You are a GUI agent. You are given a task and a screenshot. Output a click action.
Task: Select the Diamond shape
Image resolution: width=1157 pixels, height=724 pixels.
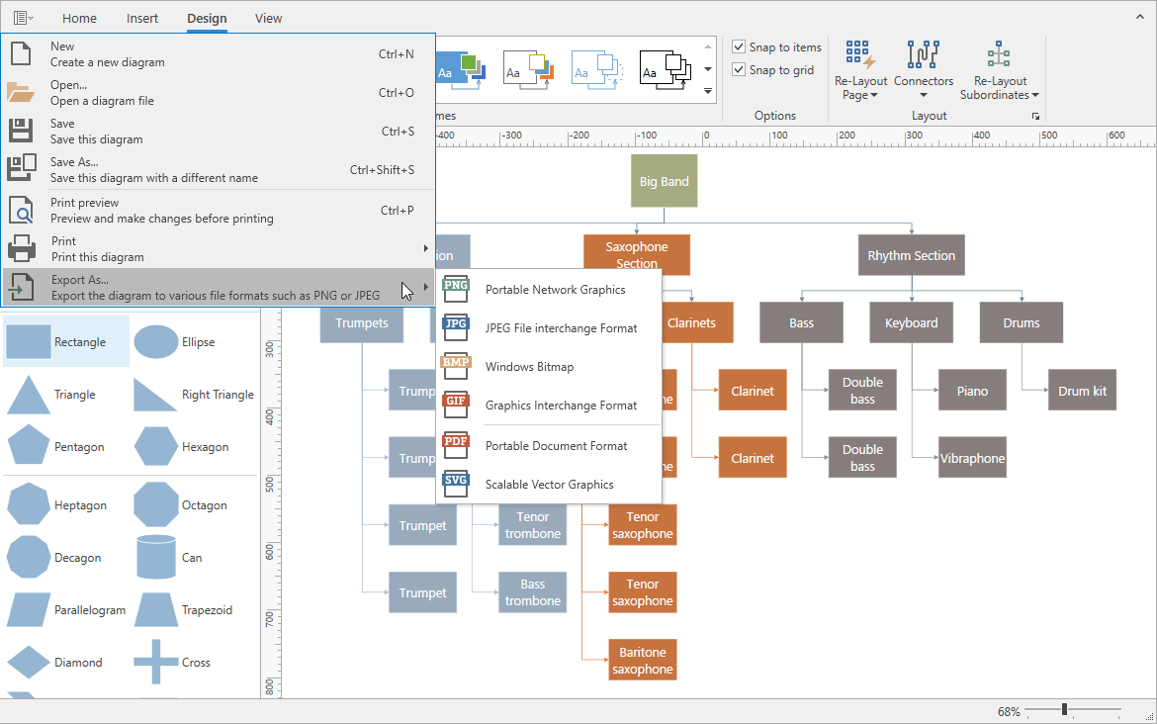pyautogui.click(x=29, y=663)
